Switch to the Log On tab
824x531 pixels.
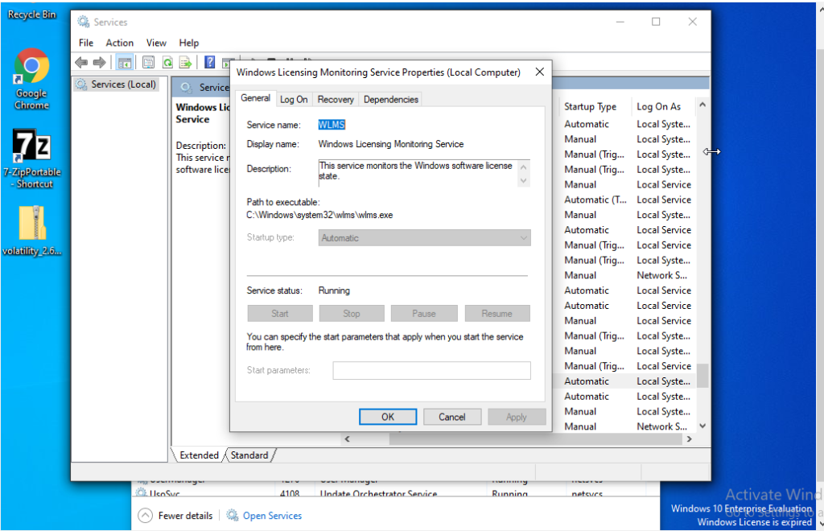(x=294, y=100)
